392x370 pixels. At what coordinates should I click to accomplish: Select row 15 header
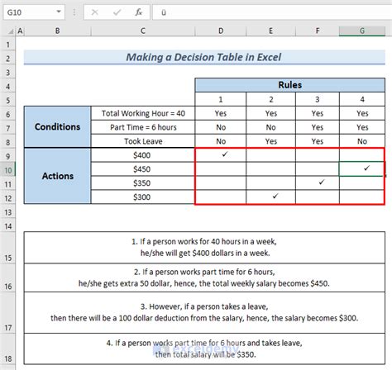click(x=7, y=248)
